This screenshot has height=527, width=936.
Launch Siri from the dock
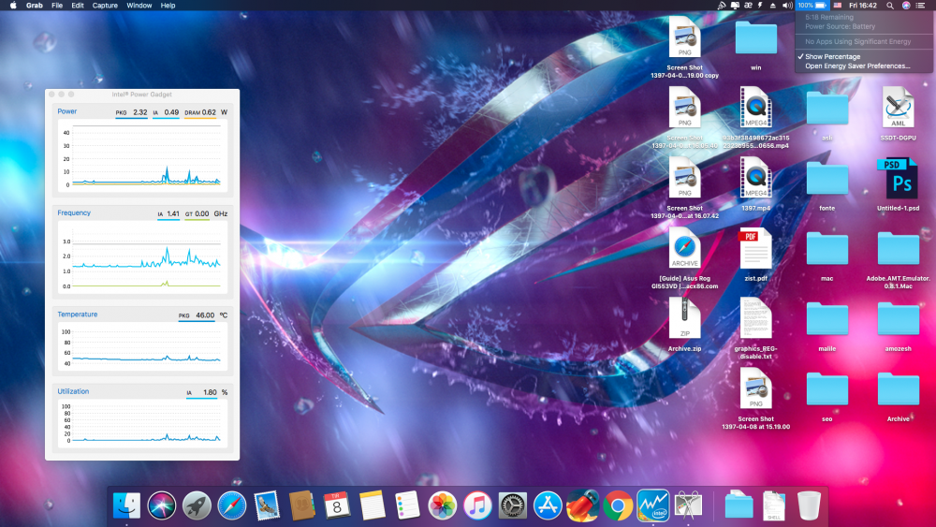[x=161, y=506]
